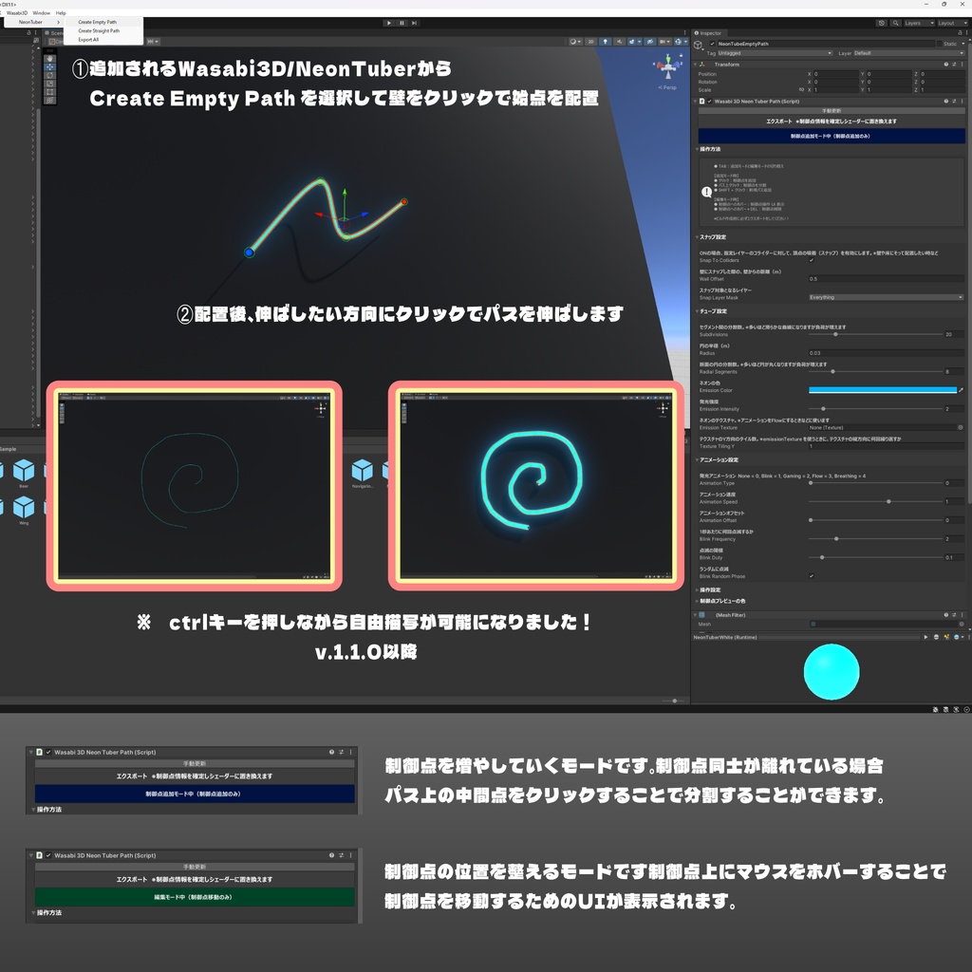Click the 手動更新 button

[832, 111]
